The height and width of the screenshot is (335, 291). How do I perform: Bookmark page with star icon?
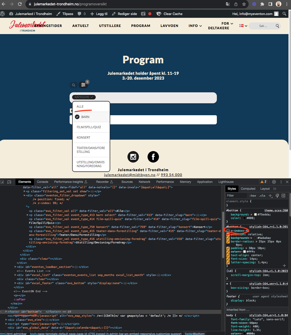tap(244, 4)
